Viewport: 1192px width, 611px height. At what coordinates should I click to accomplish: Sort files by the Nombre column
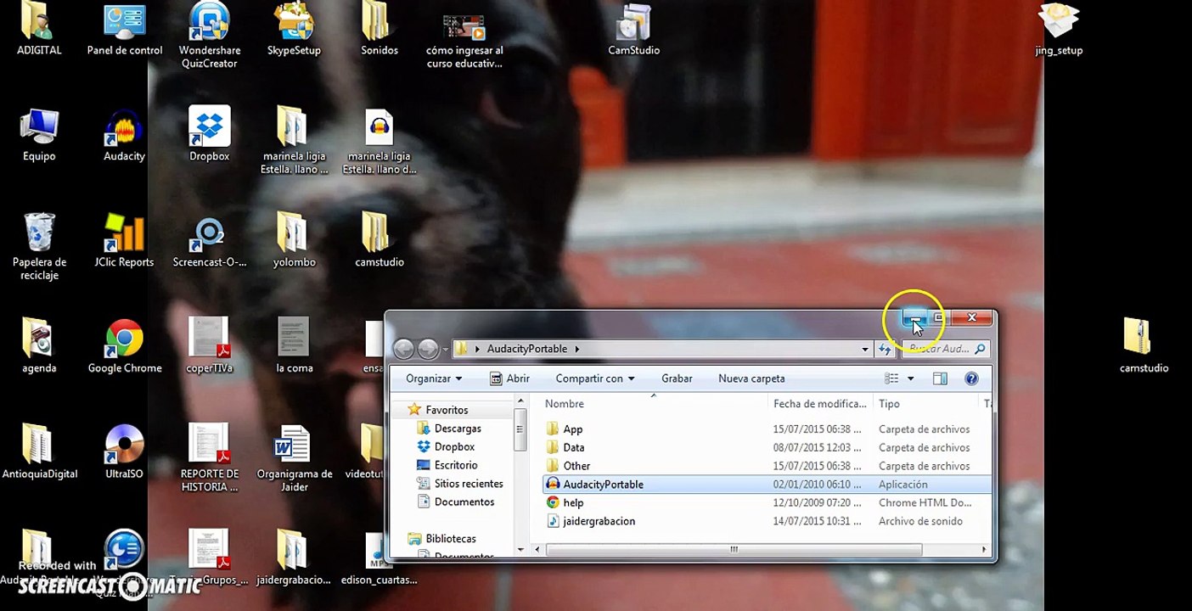pos(653,404)
